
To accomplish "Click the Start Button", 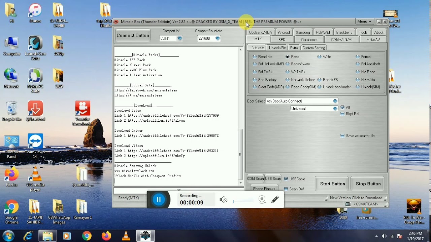I will point(332,184).
